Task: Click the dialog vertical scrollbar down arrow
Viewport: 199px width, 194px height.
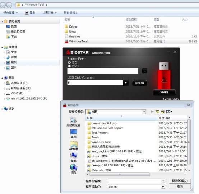Action: click(189, 171)
